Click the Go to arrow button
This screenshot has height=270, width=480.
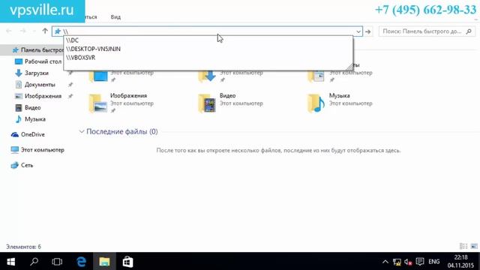368,31
